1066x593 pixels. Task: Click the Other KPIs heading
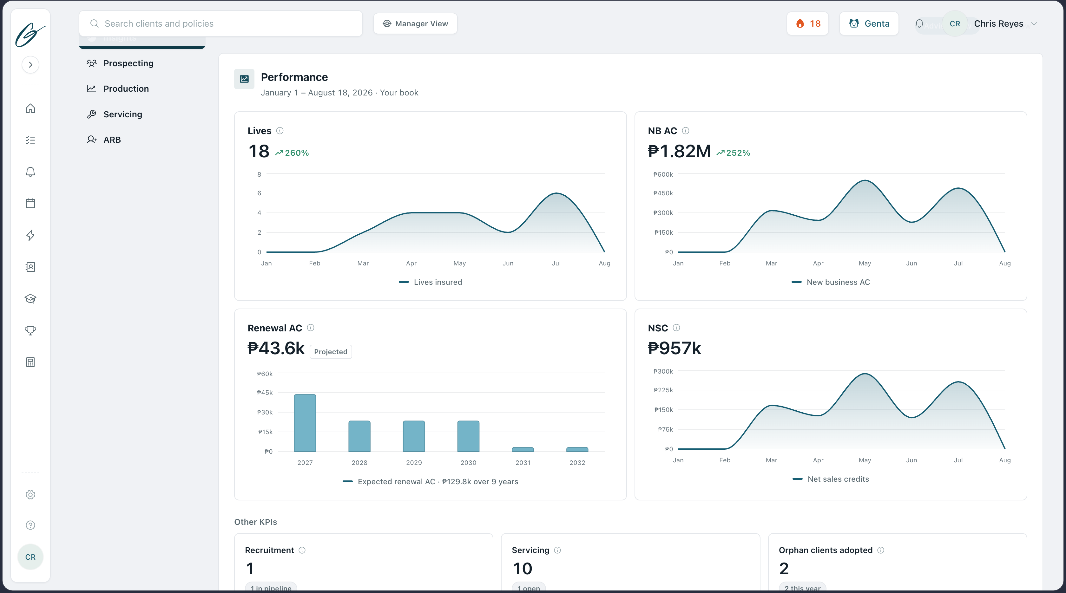[x=256, y=522]
